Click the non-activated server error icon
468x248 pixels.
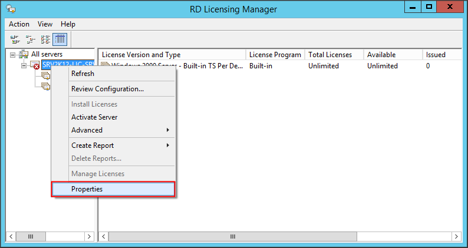(35, 65)
